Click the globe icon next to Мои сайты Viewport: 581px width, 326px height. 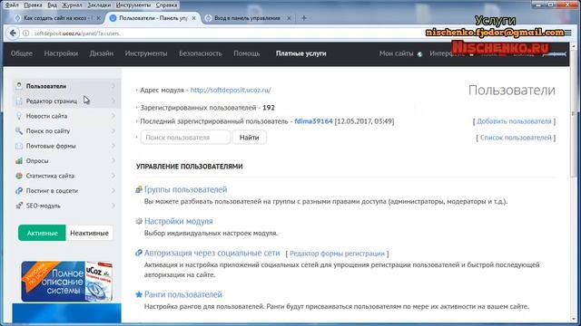pyautogui.click(x=419, y=54)
